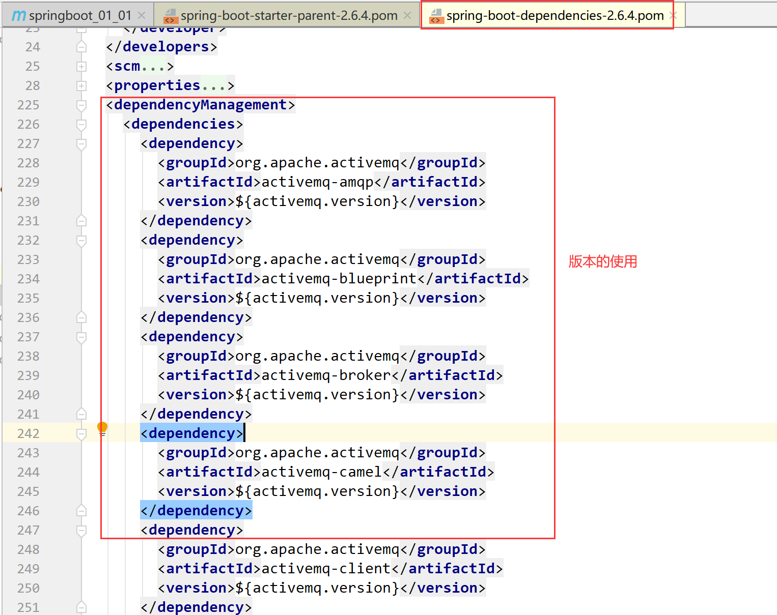Click the fold end marker on line 251

point(81,607)
